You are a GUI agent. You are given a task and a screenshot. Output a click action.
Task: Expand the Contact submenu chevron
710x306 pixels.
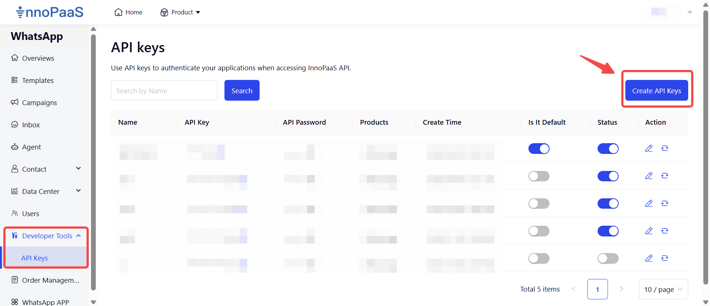coord(78,168)
